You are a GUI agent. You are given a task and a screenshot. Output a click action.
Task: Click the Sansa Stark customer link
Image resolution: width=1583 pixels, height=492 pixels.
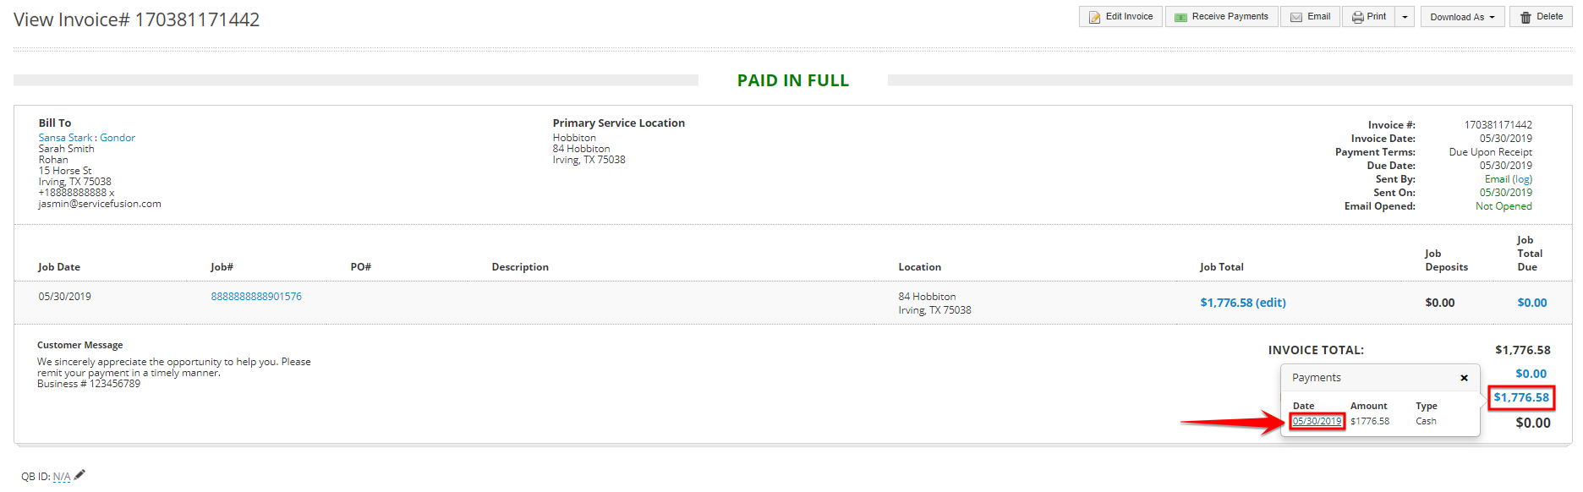[x=65, y=138]
